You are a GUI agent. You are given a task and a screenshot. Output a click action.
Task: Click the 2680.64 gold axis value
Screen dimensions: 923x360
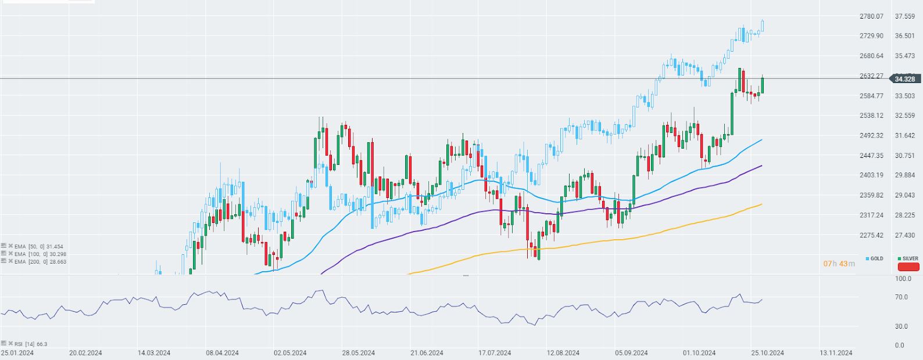point(871,56)
